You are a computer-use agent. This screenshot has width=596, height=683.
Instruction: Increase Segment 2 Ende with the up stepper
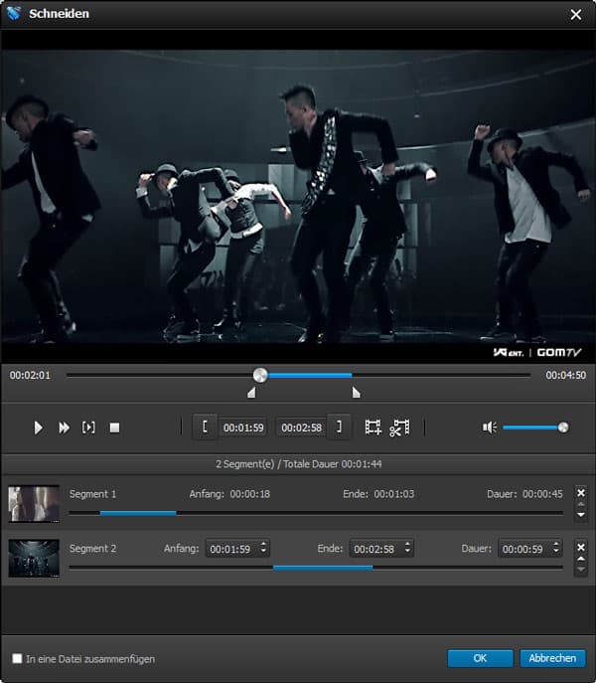tap(407, 545)
